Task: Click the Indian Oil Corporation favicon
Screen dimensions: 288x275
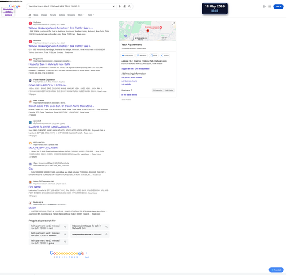Action: [31, 182]
